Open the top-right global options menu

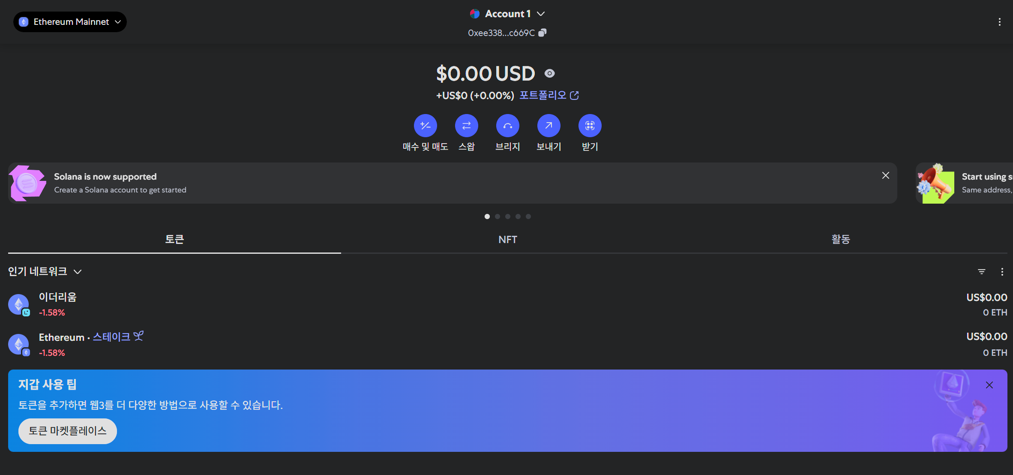tap(999, 22)
